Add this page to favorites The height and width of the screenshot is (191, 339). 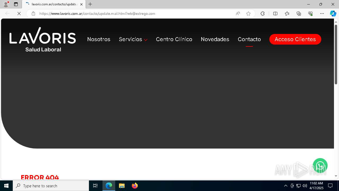pyautogui.click(x=248, y=14)
